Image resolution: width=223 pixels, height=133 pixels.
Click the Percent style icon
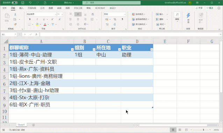click(x=115, y=19)
